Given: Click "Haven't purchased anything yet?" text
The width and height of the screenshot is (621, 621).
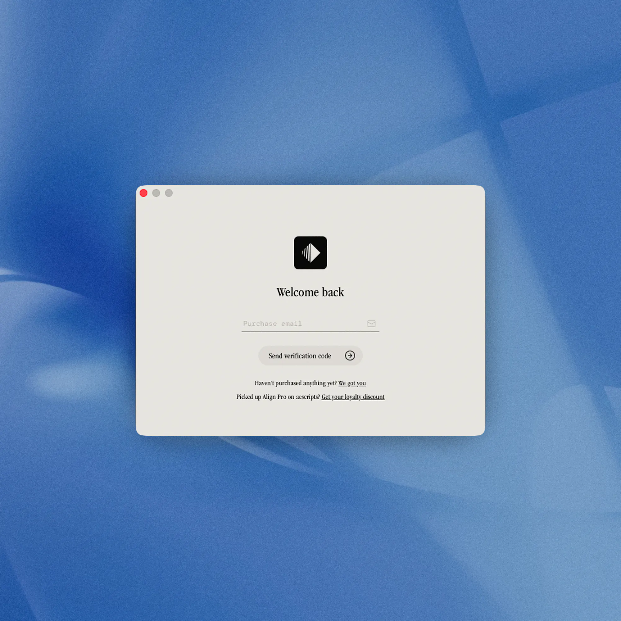Looking at the screenshot, I should [296, 383].
